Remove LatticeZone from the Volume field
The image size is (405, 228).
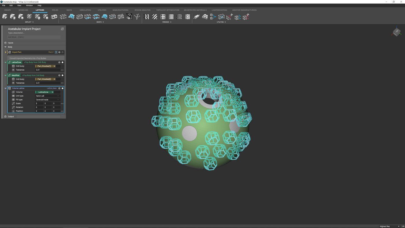pyautogui.click(x=52, y=92)
